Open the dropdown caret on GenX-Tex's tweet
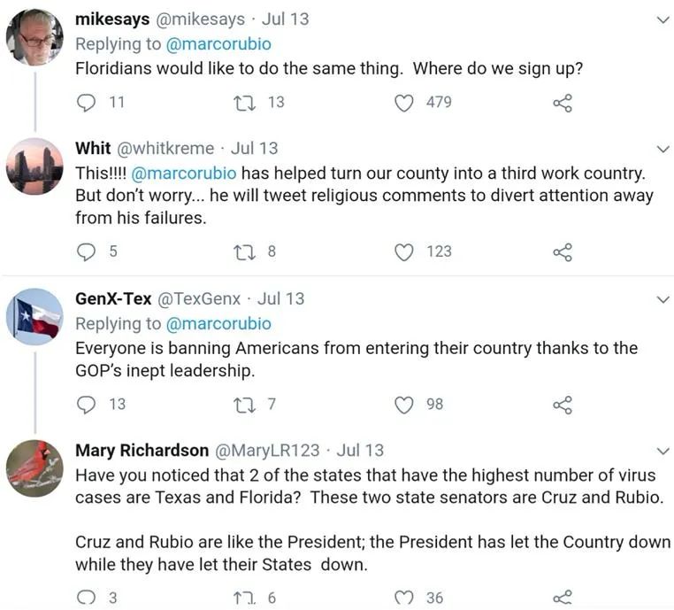The image size is (674, 610). point(663,300)
